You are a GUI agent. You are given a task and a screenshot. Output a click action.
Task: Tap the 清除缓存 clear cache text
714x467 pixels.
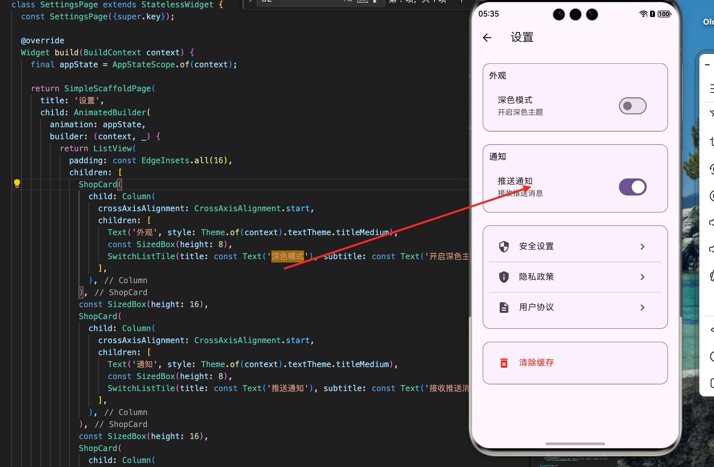click(536, 363)
